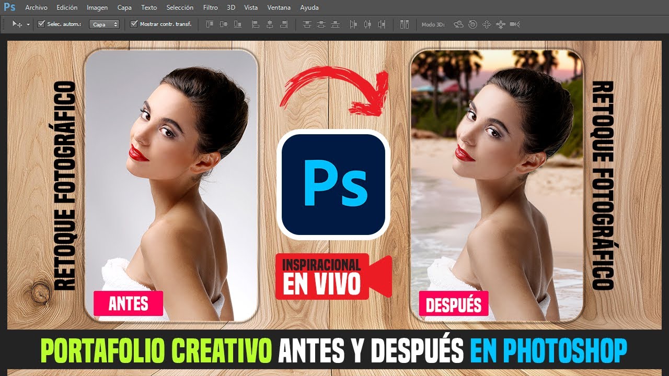Open the Ayuda menu
The image size is (669, 376).
click(x=309, y=8)
